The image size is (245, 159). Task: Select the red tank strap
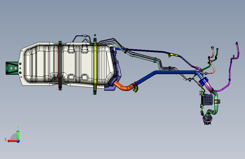tap(60, 66)
